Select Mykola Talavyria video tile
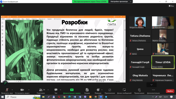176x99 pixels. [x=163, y=36]
